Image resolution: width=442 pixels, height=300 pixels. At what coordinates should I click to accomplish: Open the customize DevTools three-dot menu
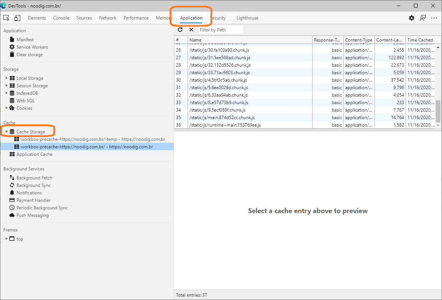(x=434, y=18)
